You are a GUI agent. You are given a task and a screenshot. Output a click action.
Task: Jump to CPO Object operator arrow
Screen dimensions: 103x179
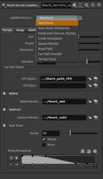pos(90,79)
